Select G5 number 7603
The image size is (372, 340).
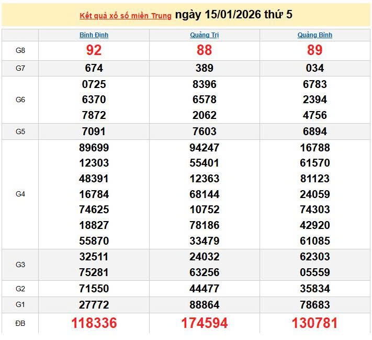click(x=204, y=131)
